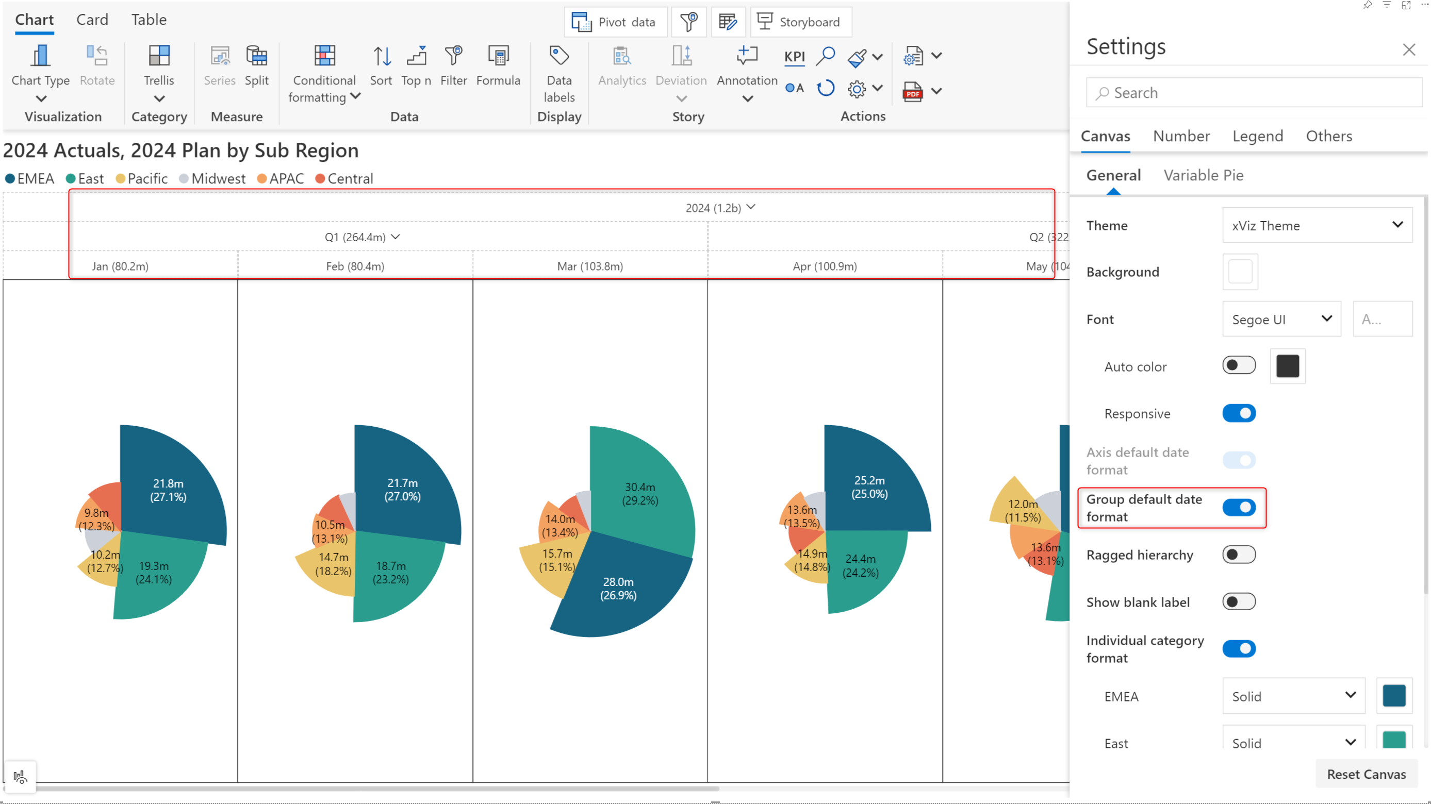Enable Show blank label toggle
Viewport: 1431px width, 804px height.
click(x=1239, y=601)
